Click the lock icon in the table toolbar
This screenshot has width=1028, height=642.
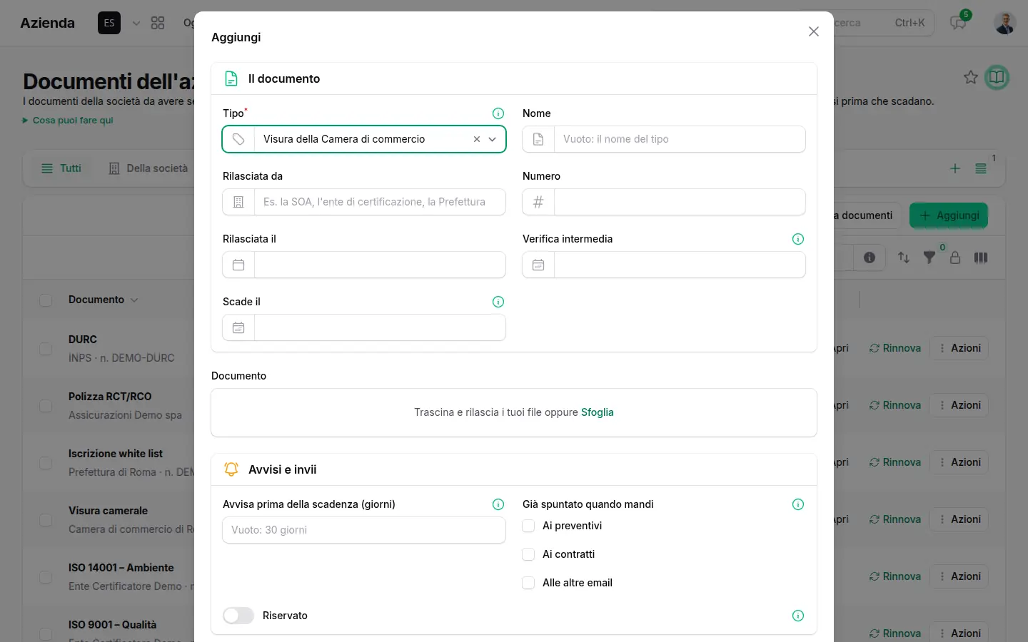[x=955, y=258]
